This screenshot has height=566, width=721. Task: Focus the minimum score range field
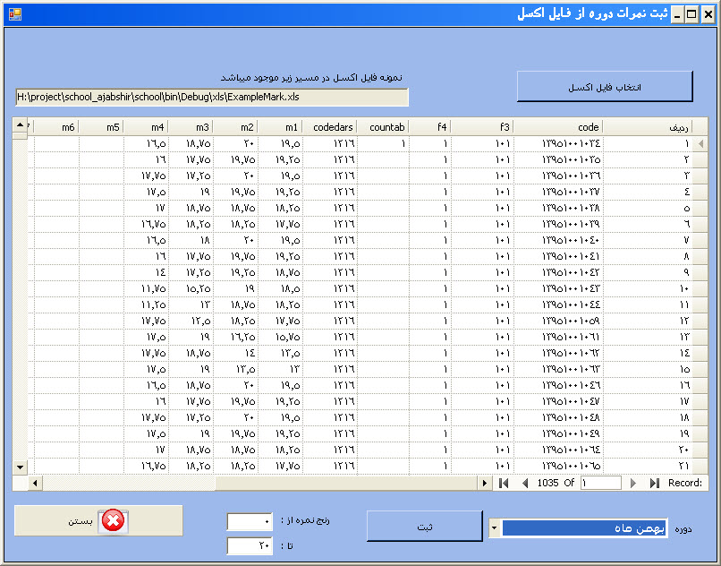tap(250, 521)
